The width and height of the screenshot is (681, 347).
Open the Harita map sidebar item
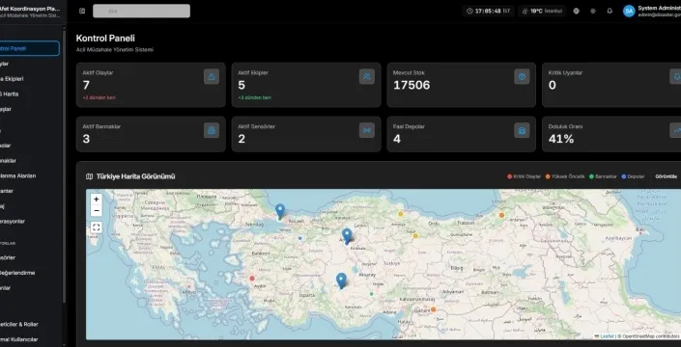(30, 94)
